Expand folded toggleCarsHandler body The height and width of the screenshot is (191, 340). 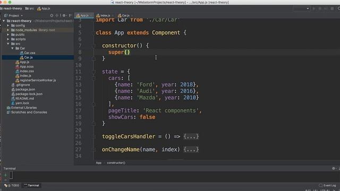pos(191,136)
